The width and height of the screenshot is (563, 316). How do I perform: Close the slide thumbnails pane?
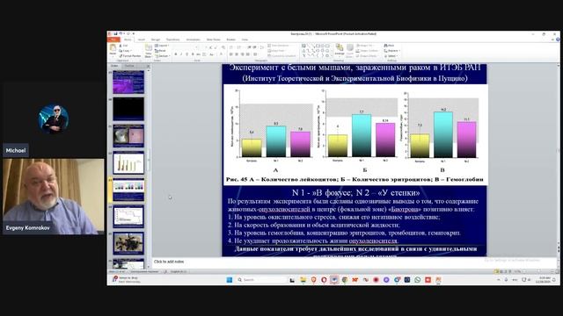click(148, 66)
